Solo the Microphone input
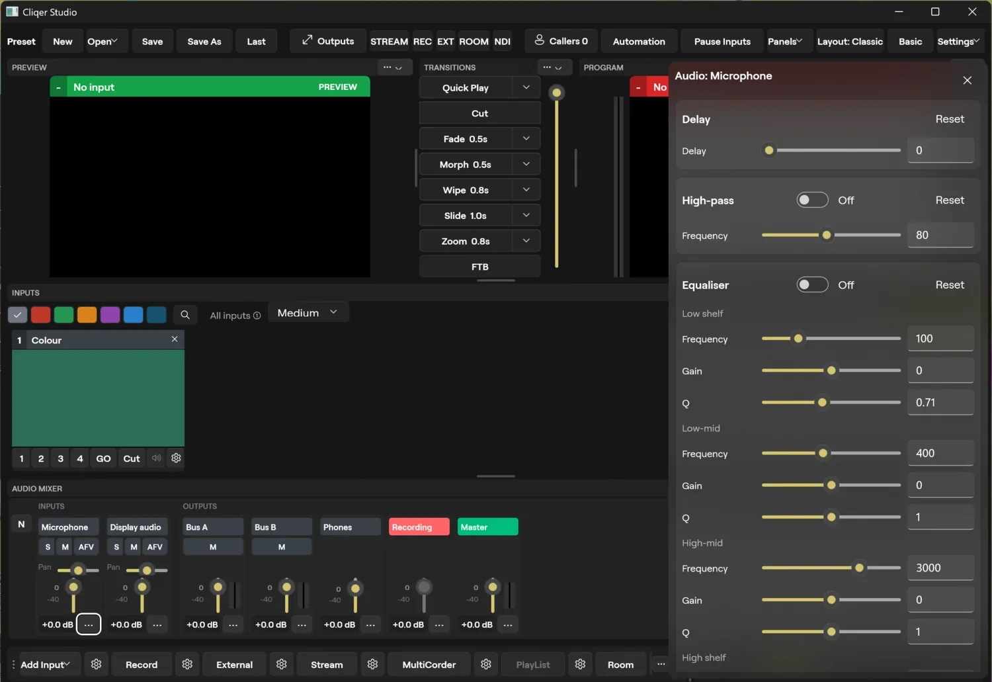 click(48, 547)
